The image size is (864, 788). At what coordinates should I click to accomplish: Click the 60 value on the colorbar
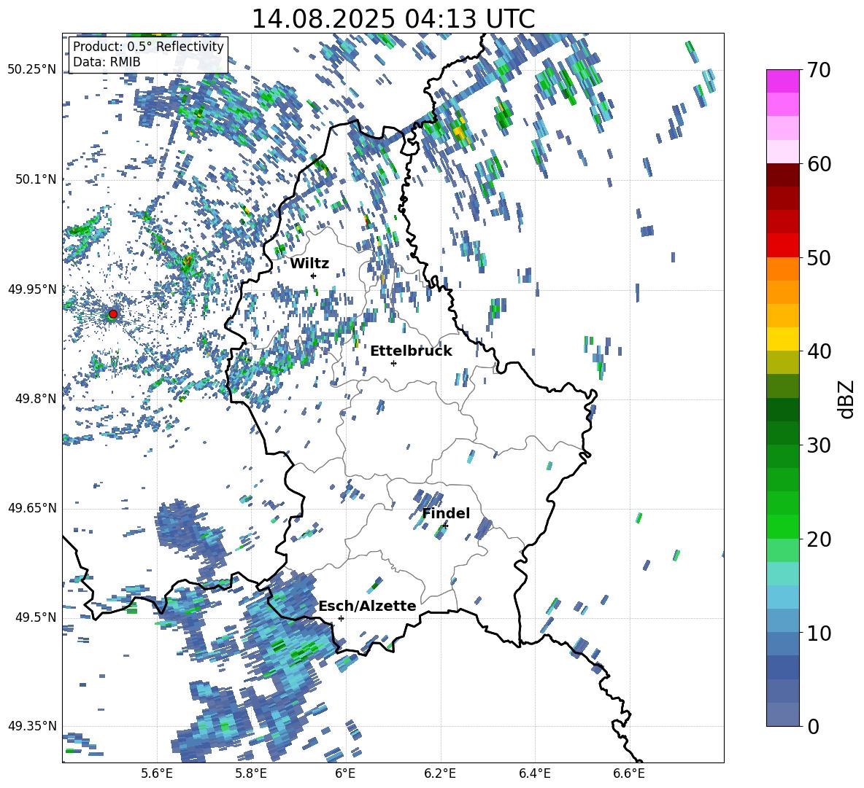818,164
